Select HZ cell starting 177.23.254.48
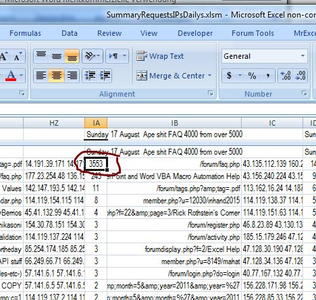This screenshot has height=300, width=316. (x=54, y=176)
